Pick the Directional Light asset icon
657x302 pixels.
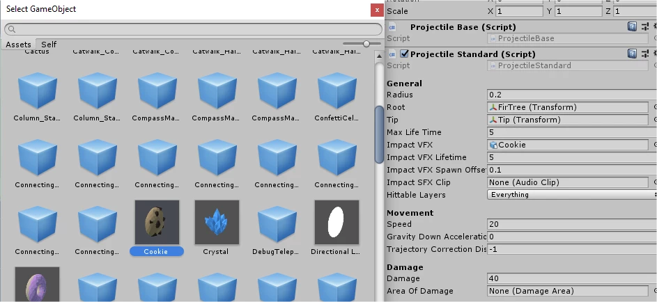click(x=337, y=222)
